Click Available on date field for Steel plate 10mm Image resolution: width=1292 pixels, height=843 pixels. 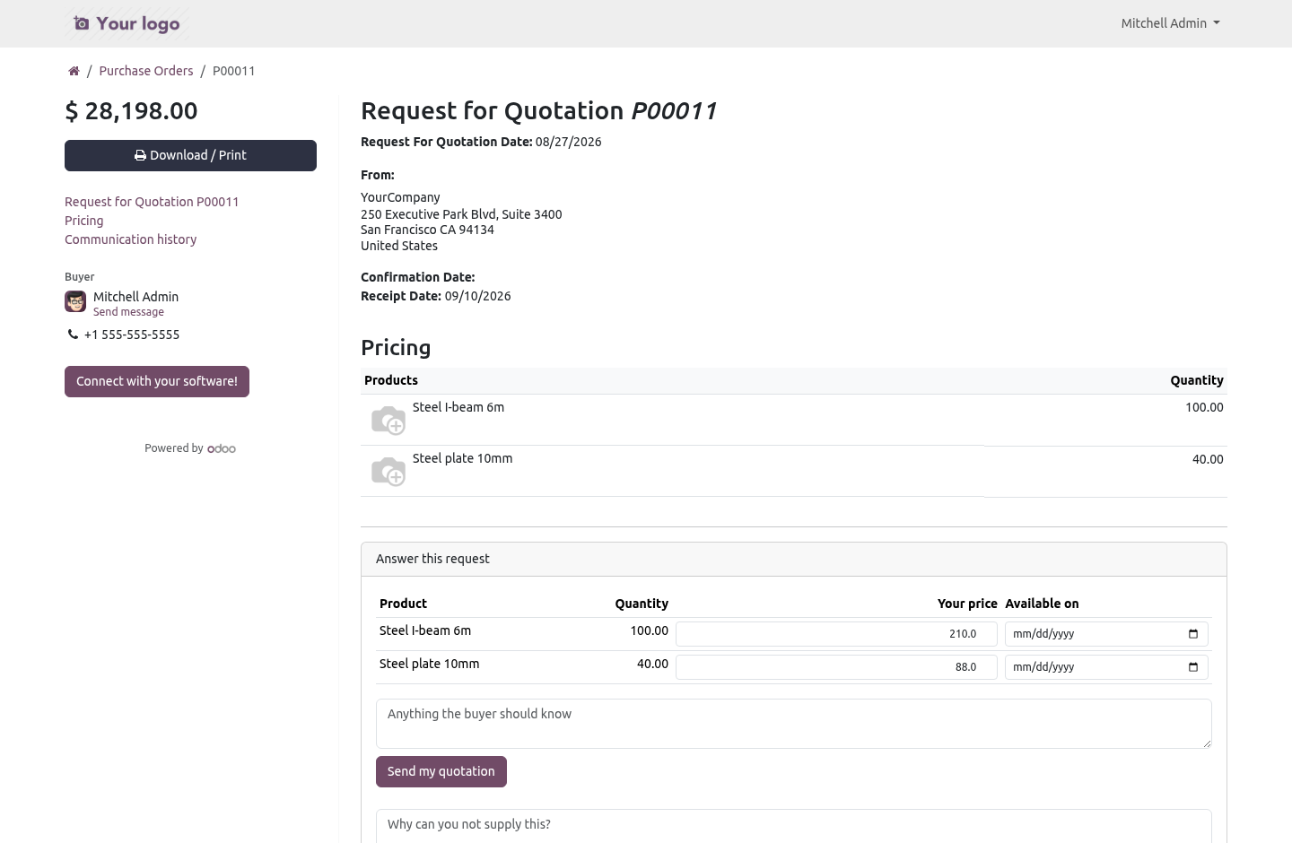(1106, 667)
